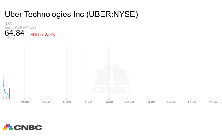Click the volume bars at chart's bottom left
Viewport: 222px width, 139px height.
click(5, 98)
